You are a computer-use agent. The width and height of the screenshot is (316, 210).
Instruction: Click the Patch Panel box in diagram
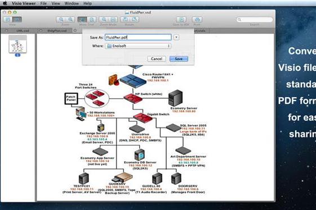pos(71,98)
